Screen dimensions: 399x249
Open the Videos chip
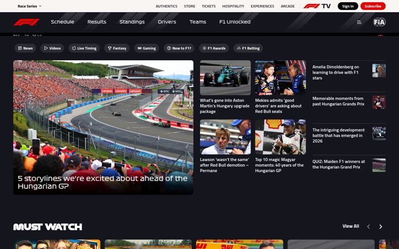[x=52, y=48]
